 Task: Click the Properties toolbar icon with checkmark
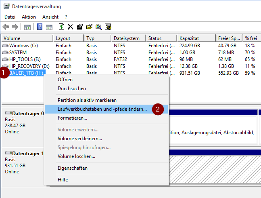(80, 27)
